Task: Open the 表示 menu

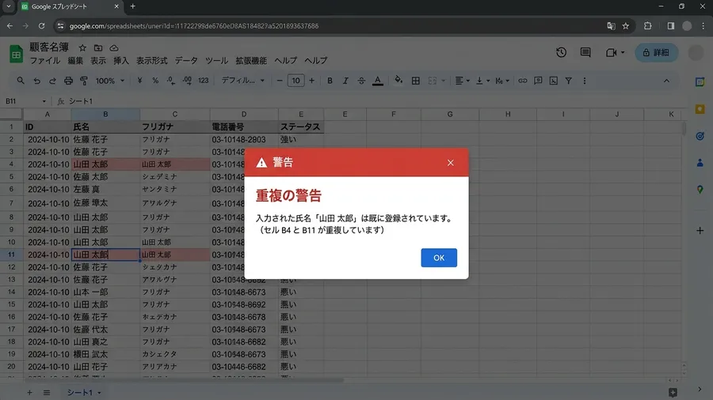Action: coord(98,60)
